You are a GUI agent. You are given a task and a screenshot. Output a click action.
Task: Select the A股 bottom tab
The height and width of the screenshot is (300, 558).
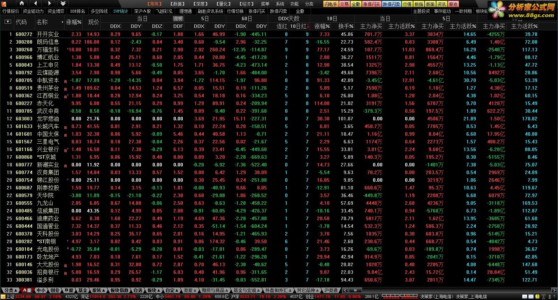(x=27, y=290)
